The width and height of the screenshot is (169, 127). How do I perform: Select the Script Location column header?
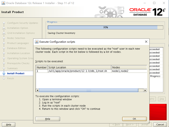(x=79, y=67)
